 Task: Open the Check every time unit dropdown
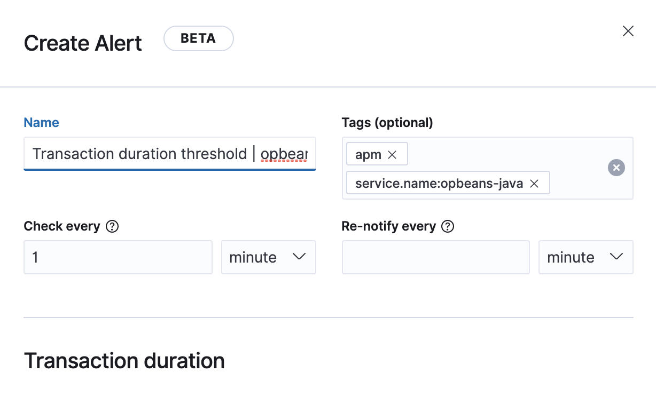pyautogui.click(x=269, y=257)
